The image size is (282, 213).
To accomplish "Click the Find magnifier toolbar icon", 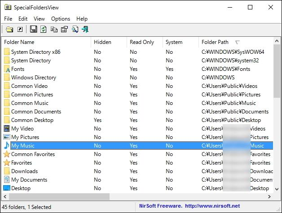I will [x=75, y=30].
